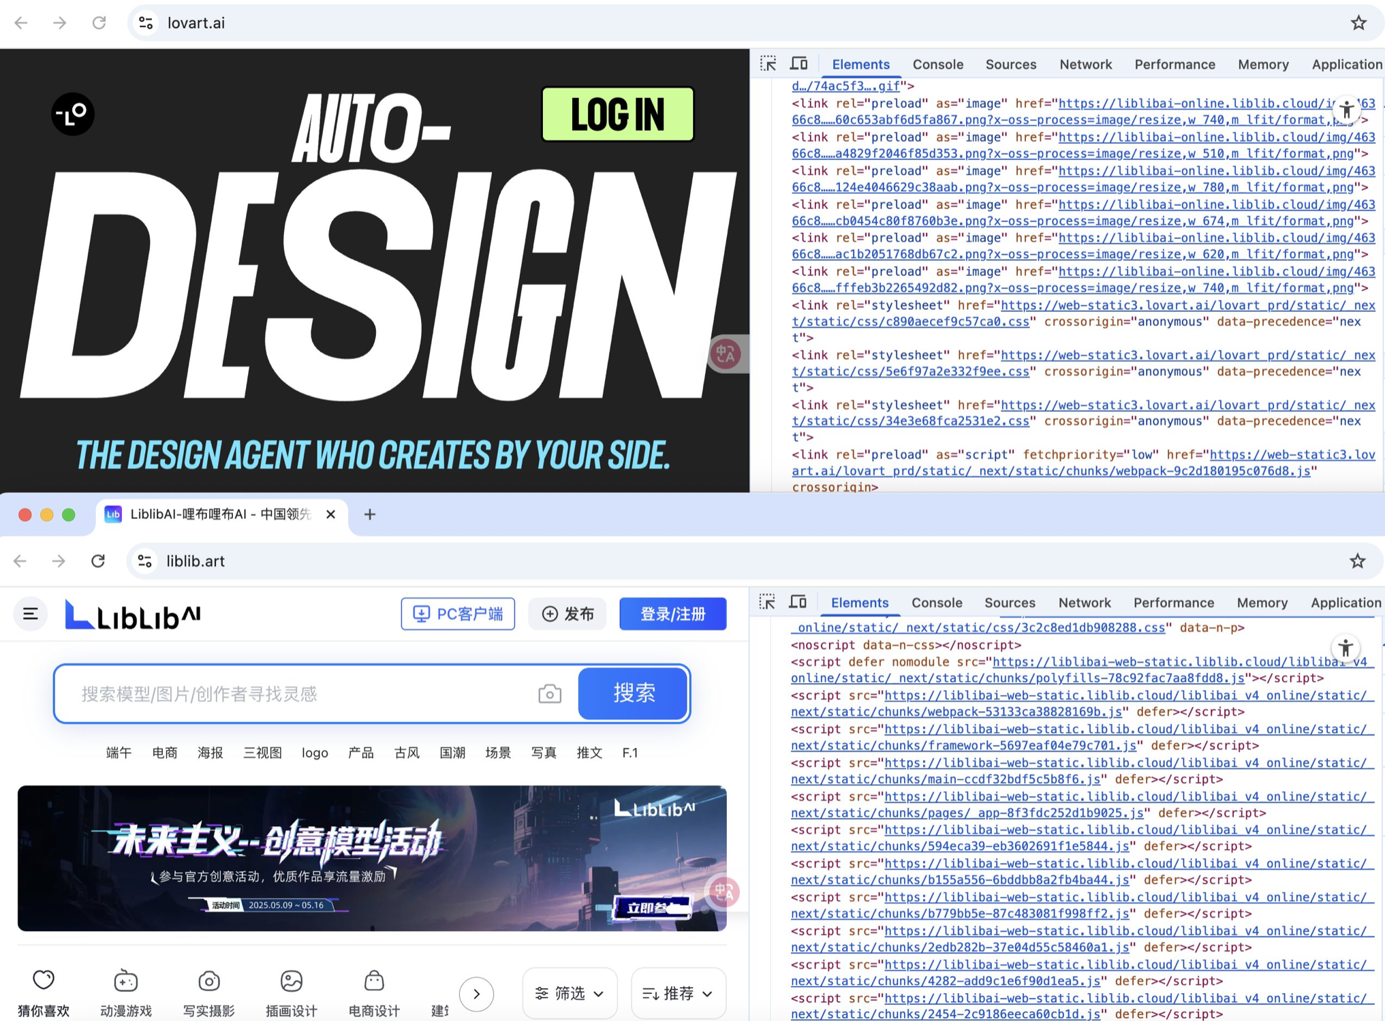
Task: Reload the liblib.art page
Action: 98,561
